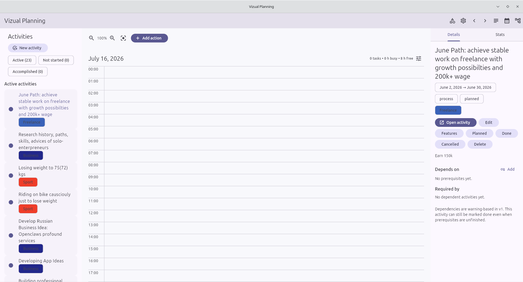This screenshot has height=282, width=523.
Task: Go to previous day with left chevron
Action: 474,21
